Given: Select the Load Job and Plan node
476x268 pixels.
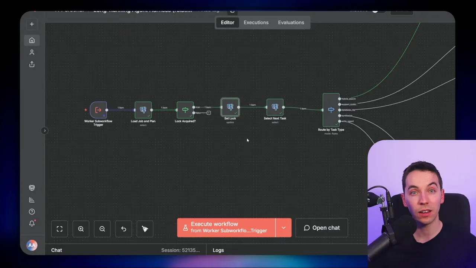Looking at the screenshot, I should coord(143,110).
